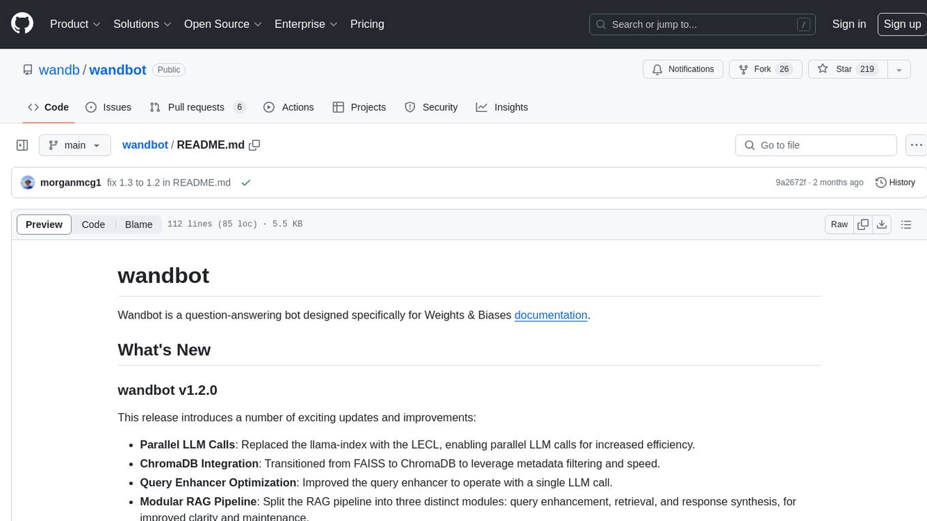The height and width of the screenshot is (521, 927).
Task: Select the Preview view
Action: coord(44,224)
